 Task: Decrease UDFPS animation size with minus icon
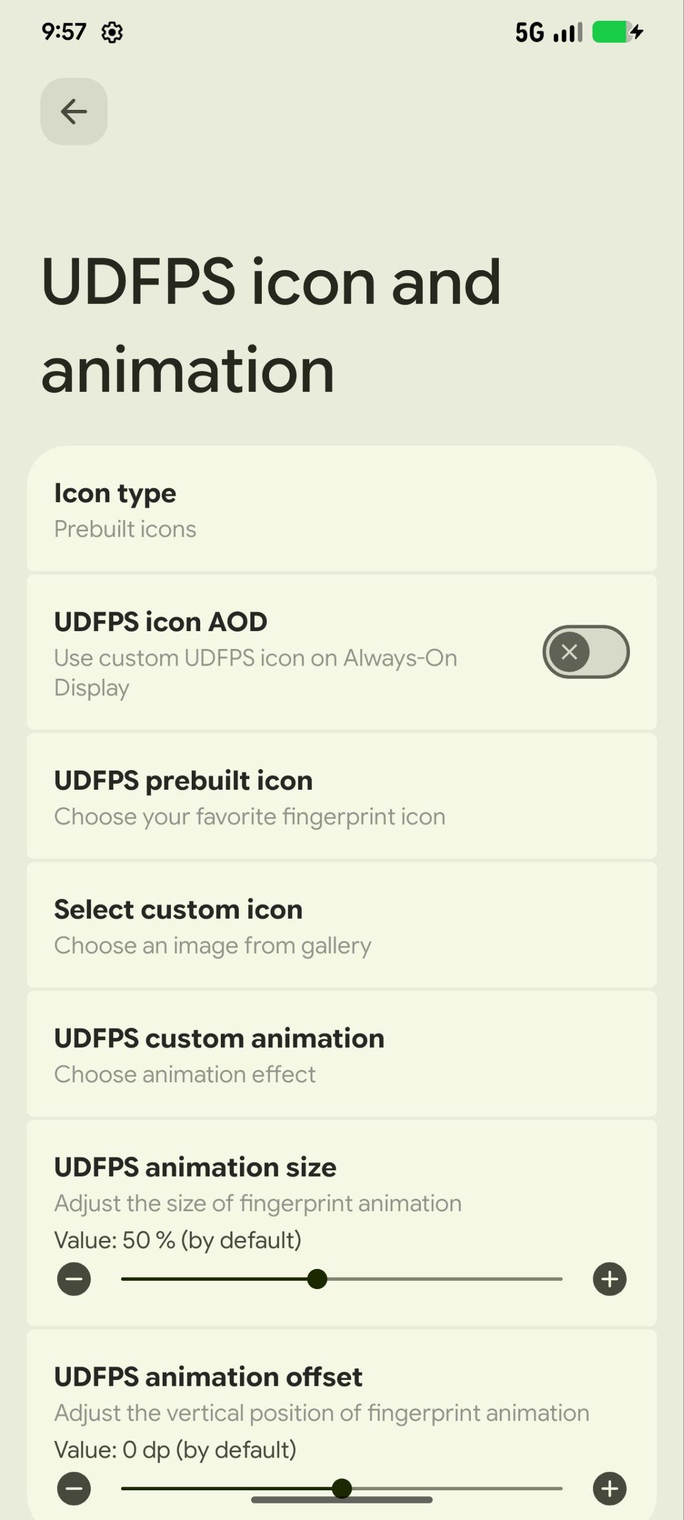point(74,1279)
